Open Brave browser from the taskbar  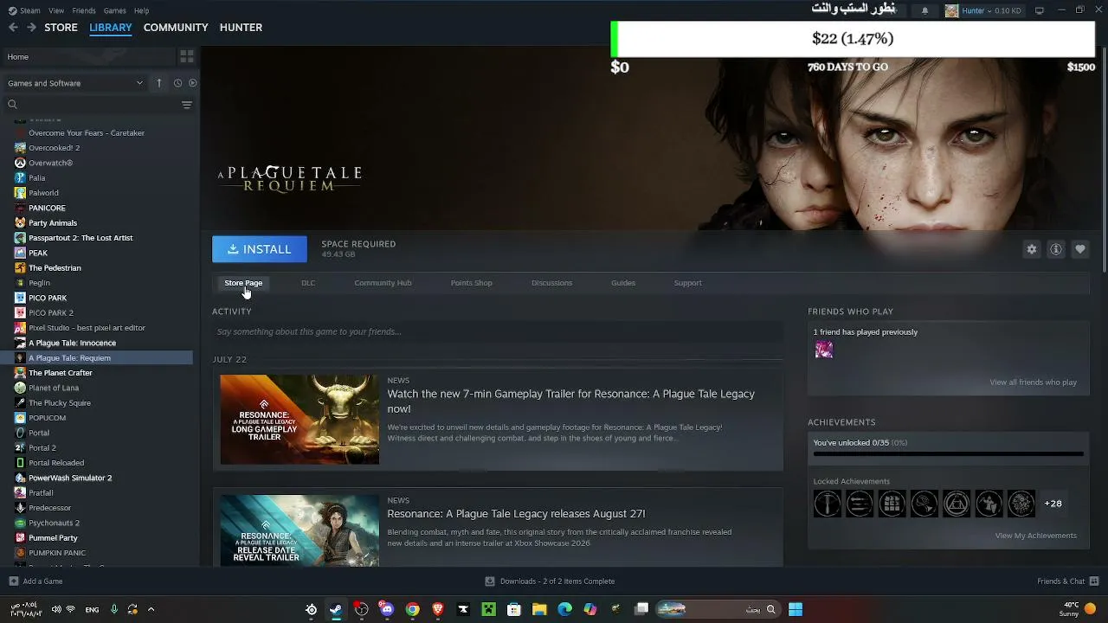[x=438, y=609]
